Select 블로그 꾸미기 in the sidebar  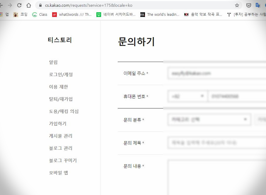pos(63,161)
